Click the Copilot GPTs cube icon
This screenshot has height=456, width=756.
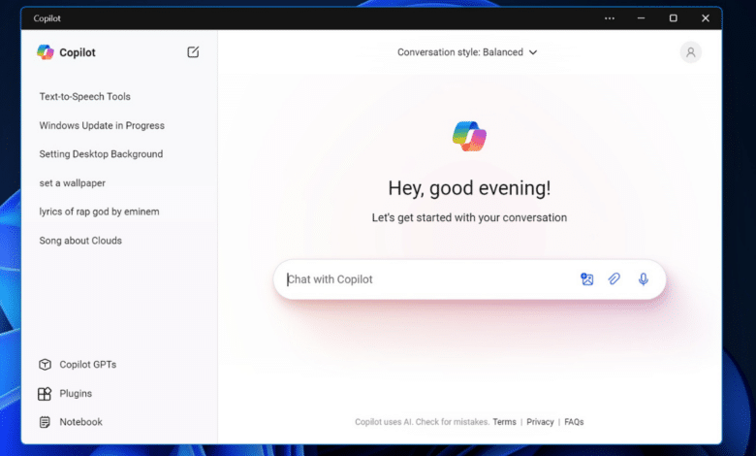click(x=45, y=365)
